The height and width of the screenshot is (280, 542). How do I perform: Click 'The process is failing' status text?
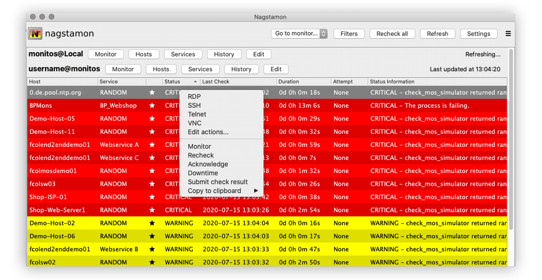click(437, 106)
